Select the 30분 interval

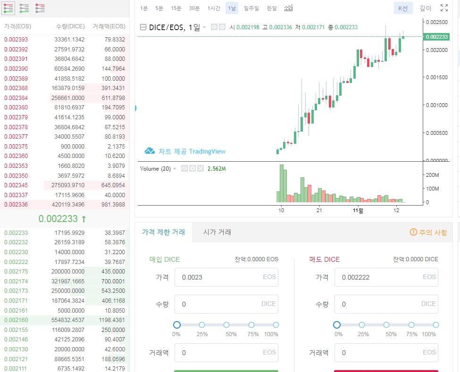tap(194, 8)
